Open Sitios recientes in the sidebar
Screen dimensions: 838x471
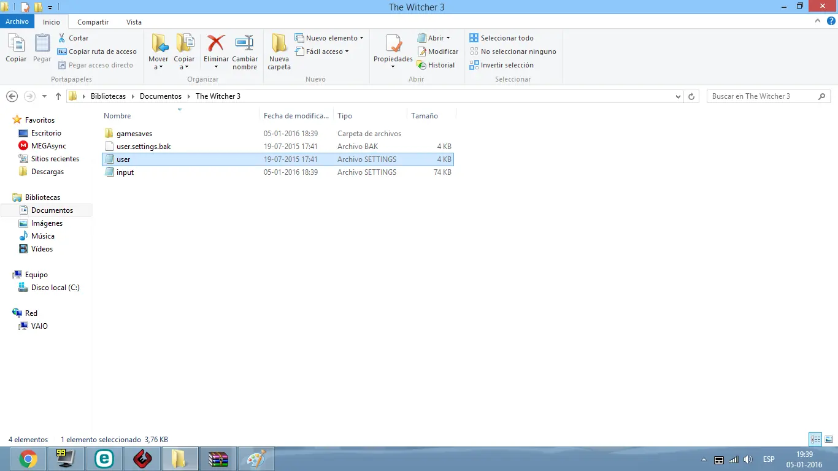point(55,159)
